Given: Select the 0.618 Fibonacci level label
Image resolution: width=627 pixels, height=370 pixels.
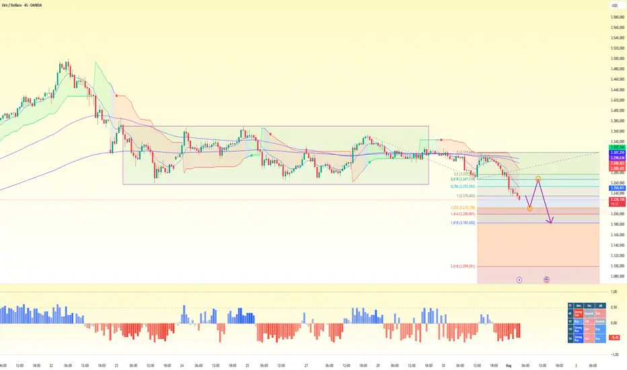Looking at the screenshot, I should 463,180.
